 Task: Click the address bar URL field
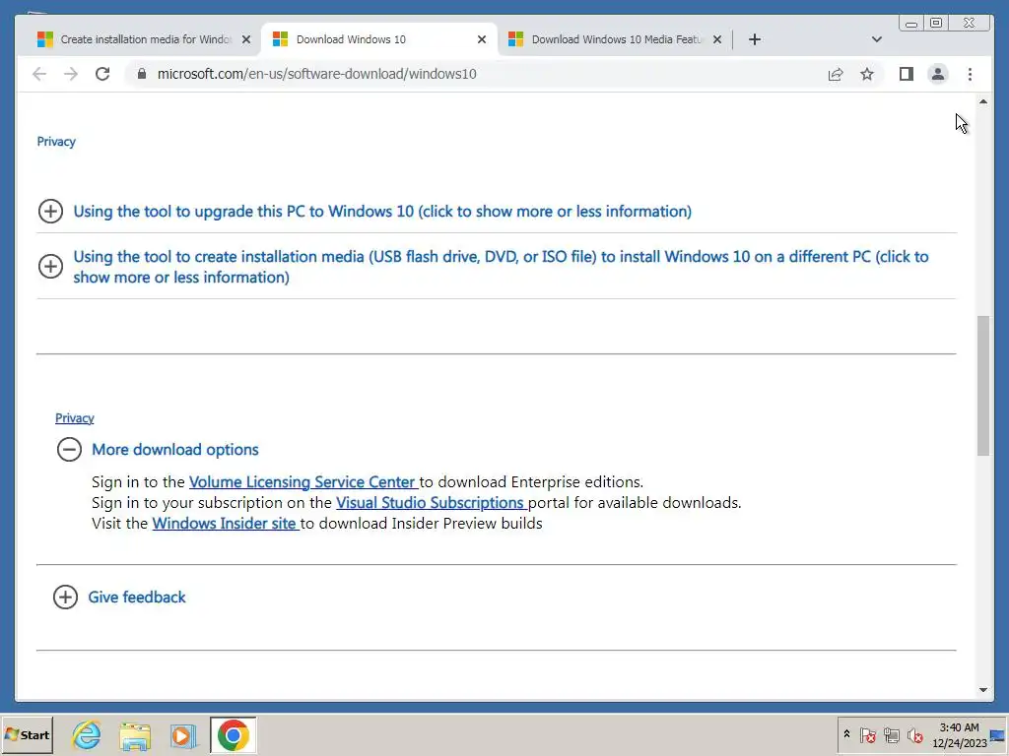[x=476, y=74]
